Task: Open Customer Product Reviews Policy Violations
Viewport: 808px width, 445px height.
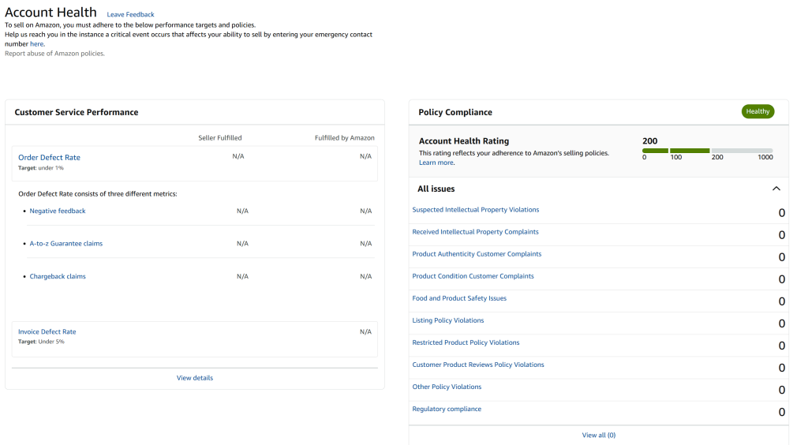Action: click(478, 365)
